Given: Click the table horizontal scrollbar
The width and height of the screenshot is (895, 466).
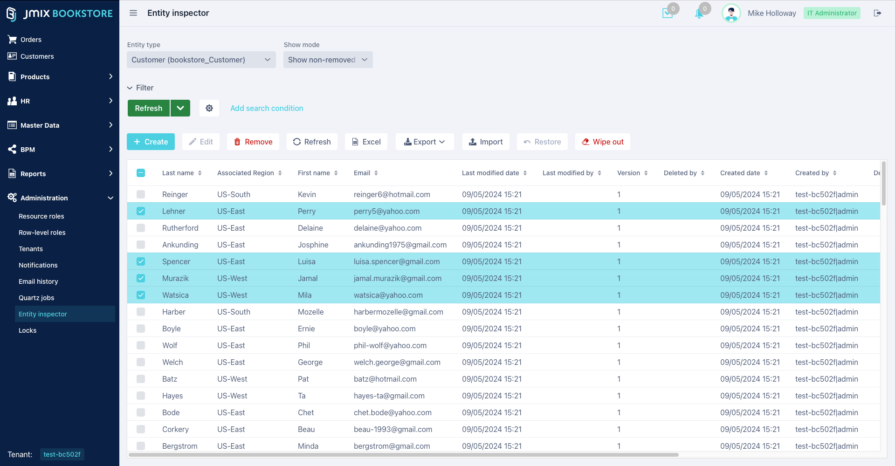Looking at the screenshot, I should [x=404, y=454].
